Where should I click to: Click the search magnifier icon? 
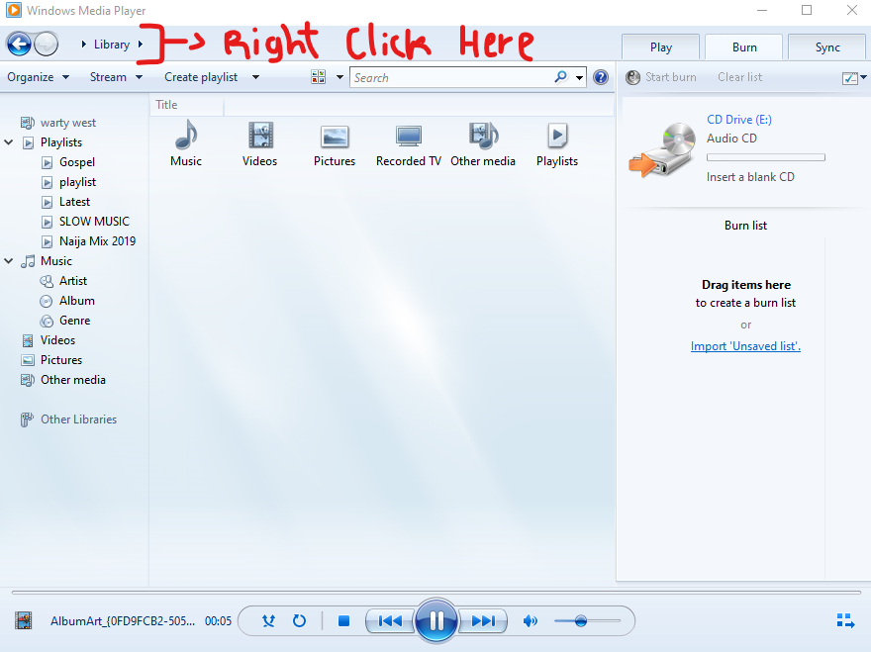click(x=561, y=76)
